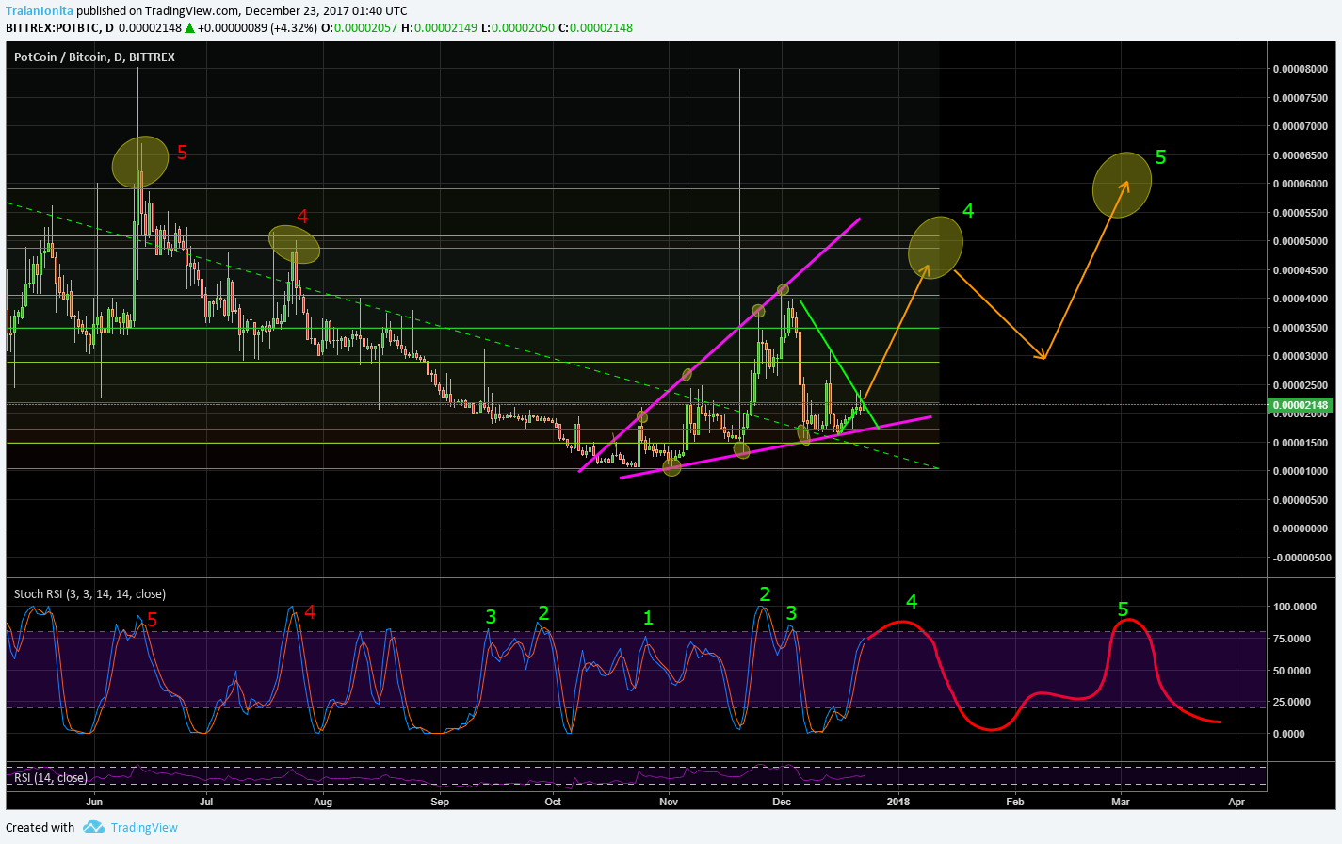The image size is (1342, 844).
Task: Click the O:0.00002057 open value in header
Action: pos(360,27)
